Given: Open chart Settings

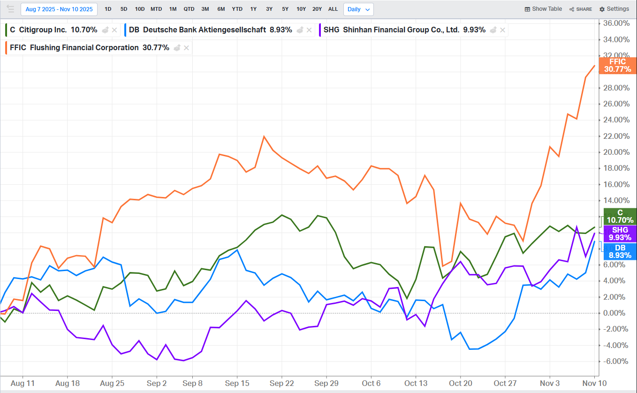Looking at the screenshot, I should (614, 9).
